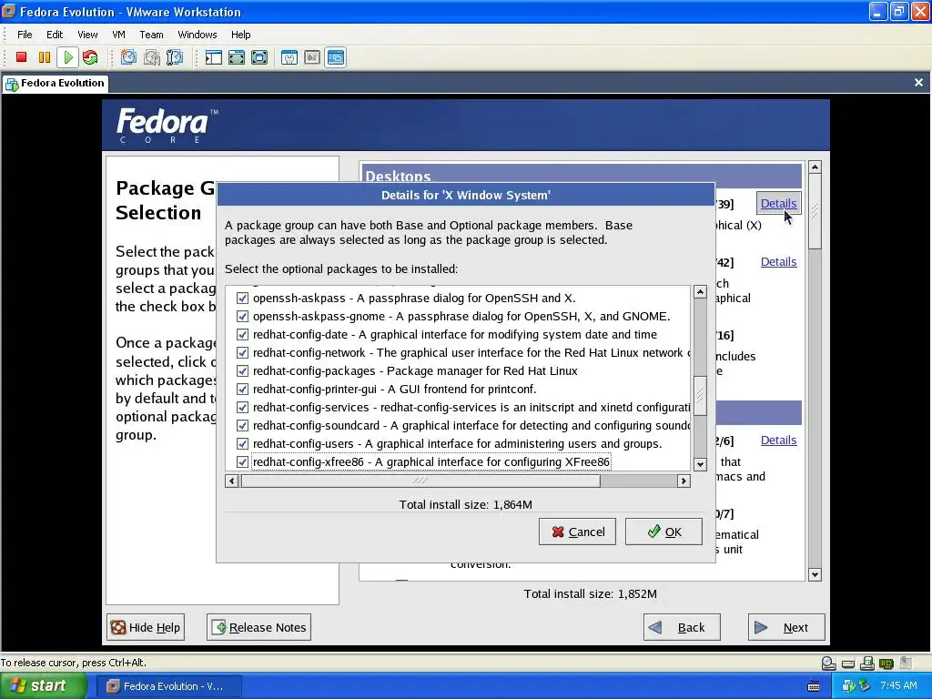932x699 pixels.
Task: Click Next in the Fedora installer
Action: (786, 627)
